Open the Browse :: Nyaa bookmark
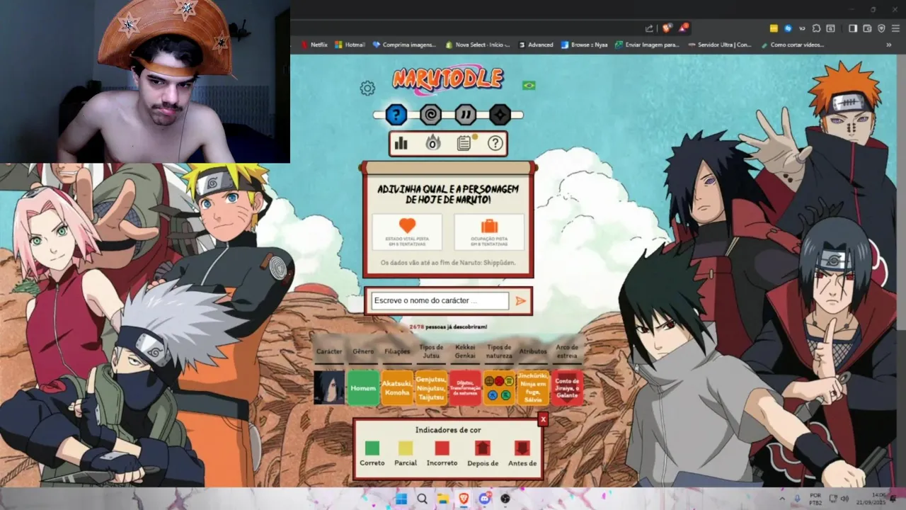 pos(585,45)
